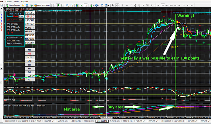Set toolbar timeframe to W1

pyautogui.click(x=188, y=5)
